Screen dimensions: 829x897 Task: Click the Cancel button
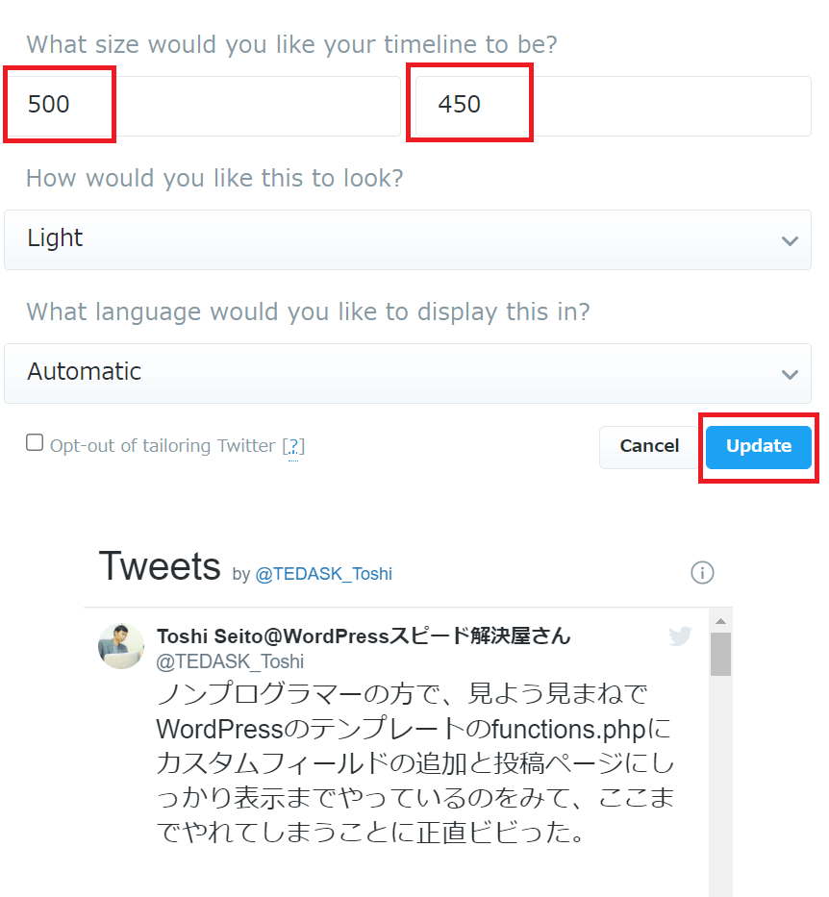point(648,446)
